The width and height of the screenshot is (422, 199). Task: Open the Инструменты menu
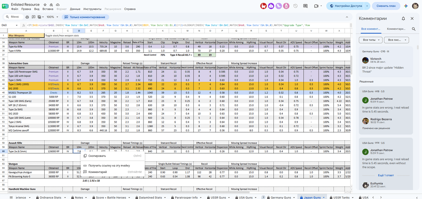coord(92,9)
